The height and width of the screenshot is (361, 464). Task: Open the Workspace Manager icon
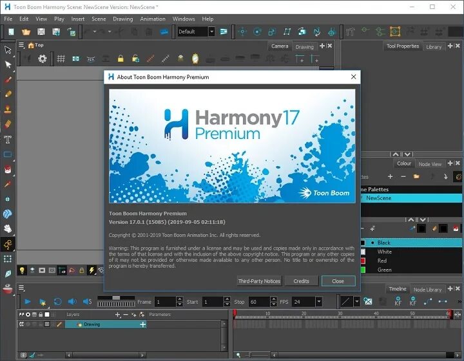(224, 32)
